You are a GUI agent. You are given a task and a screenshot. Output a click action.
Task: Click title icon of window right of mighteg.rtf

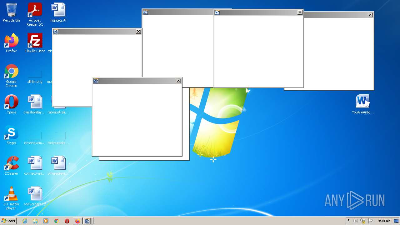pos(145,12)
